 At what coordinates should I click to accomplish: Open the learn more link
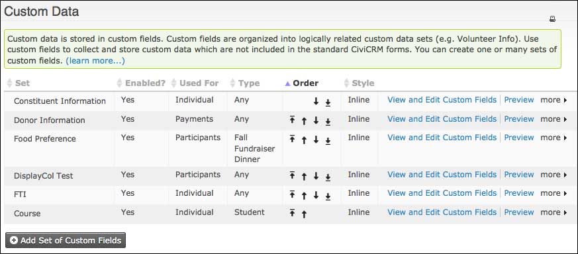pyautogui.click(x=95, y=61)
